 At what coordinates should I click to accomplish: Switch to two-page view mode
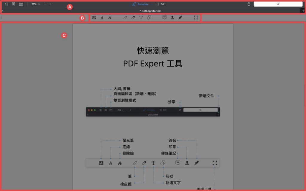coord(21,4)
